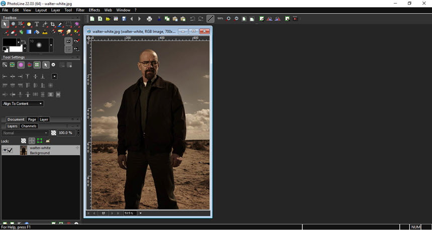Screen dimensions: 432x230
Task: Click the 53.5% zoom field
Action: (130, 213)
